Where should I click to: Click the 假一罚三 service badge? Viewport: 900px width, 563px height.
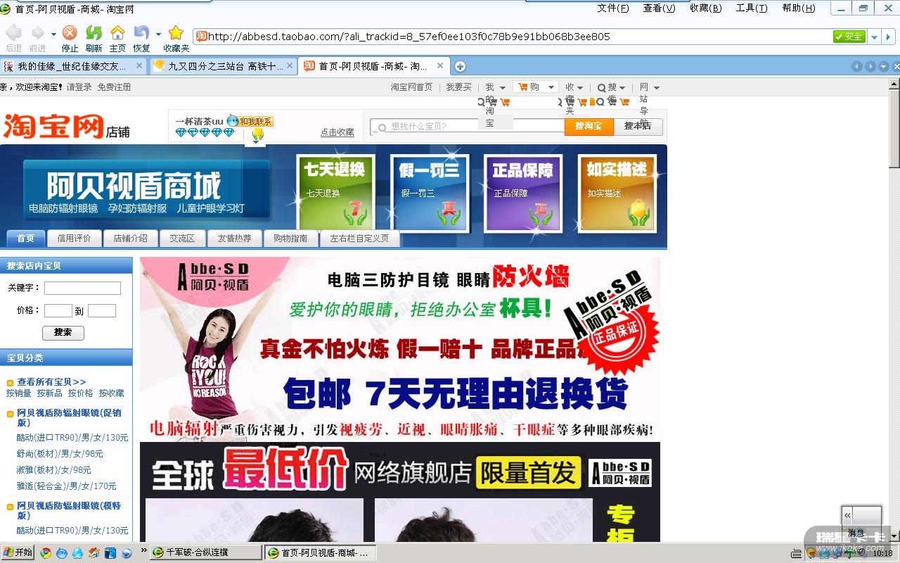(x=429, y=192)
